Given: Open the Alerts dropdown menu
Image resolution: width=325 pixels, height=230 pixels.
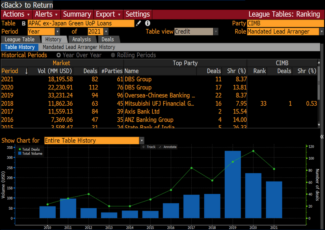Looking at the screenshot, I should [x=46, y=14].
